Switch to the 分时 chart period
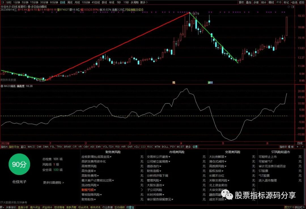306x209 pixels. (9, 2)
